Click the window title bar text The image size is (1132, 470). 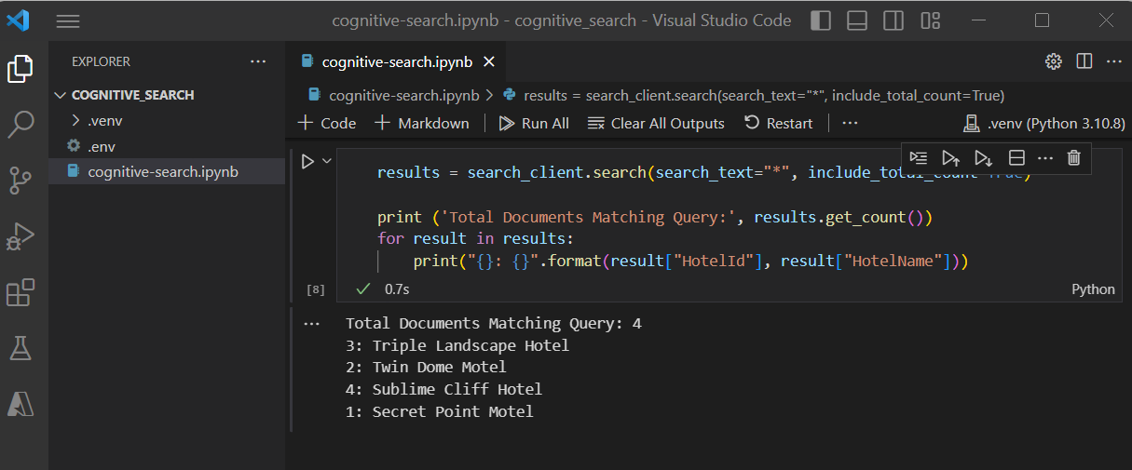click(x=562, y=20)
